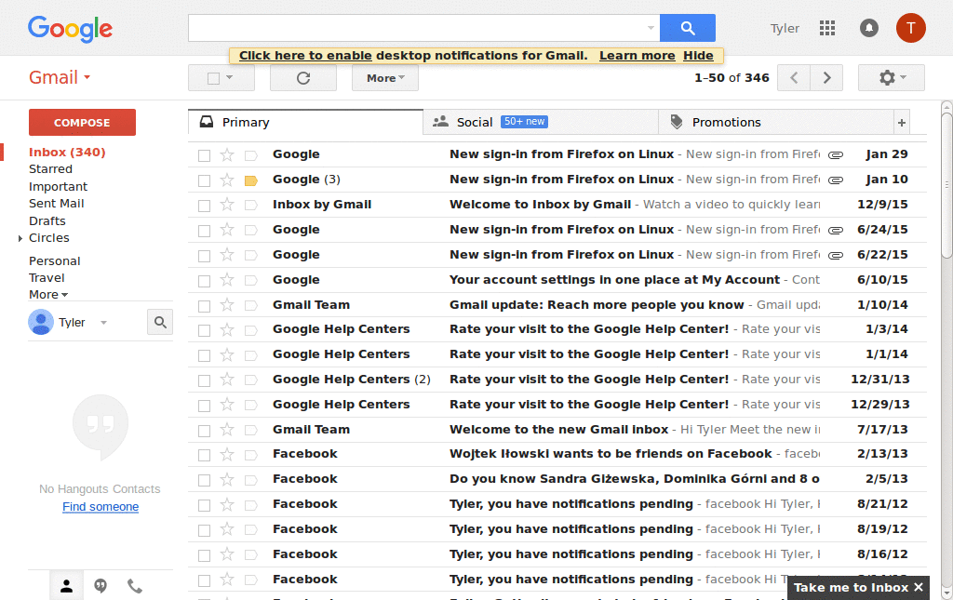Open the Hangouts contacts tab
The height and width of the screenshot is (600, 953).
[x=66, y=586]
